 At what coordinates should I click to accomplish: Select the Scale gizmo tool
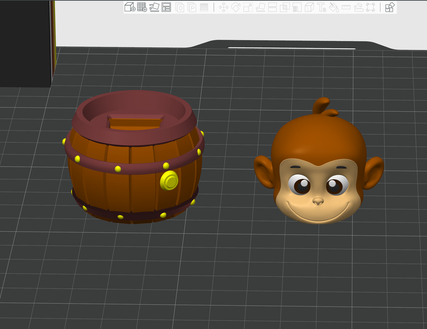[x=248, y=7]
